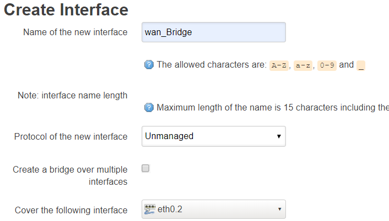Viewport: 389px width, 221px height.
Task: Click the 0-9 digits character badge
Action: (327, 65)
